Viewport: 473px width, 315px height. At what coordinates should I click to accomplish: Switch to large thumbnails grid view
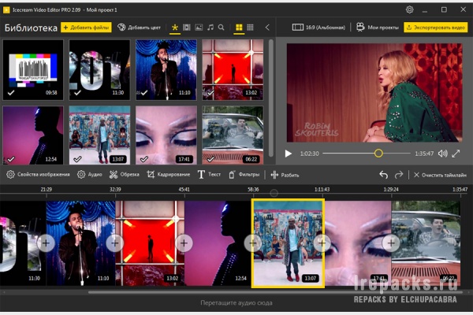point(239,28)
